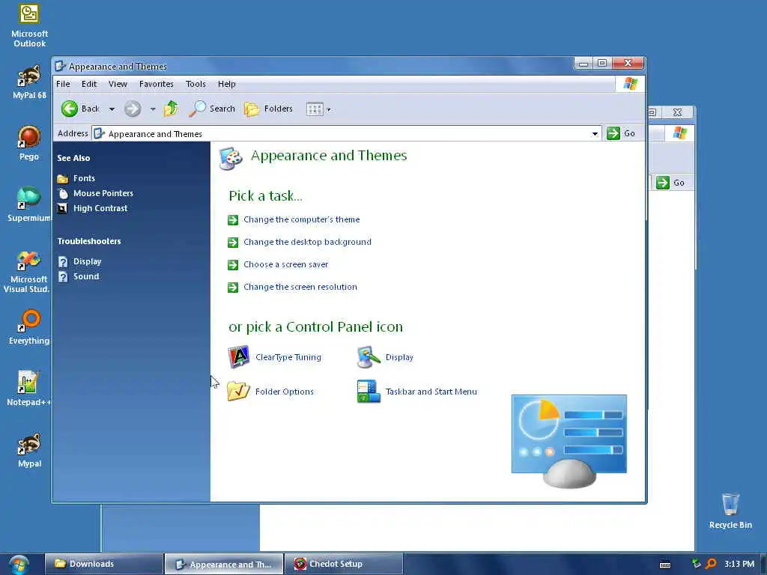The image size is (767, 575).
Task: Click the on-screen keyboard tray icon
Action: point(665,565)
